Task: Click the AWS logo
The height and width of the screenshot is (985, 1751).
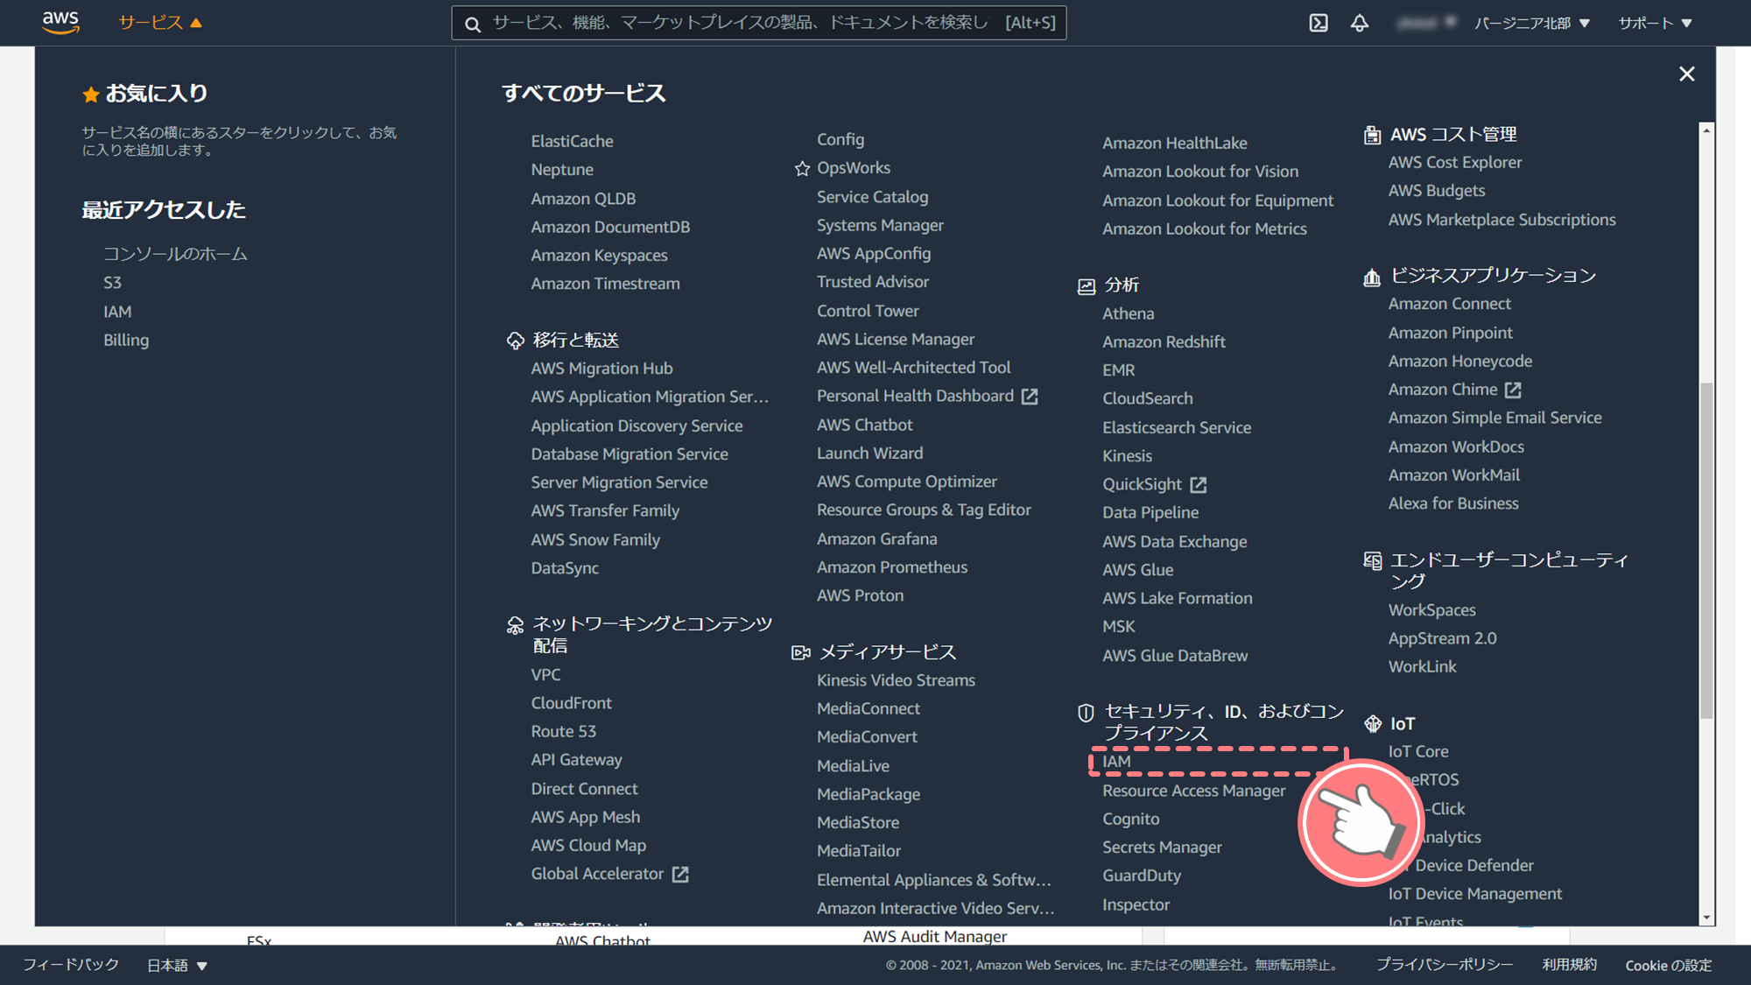Action: 60,23
